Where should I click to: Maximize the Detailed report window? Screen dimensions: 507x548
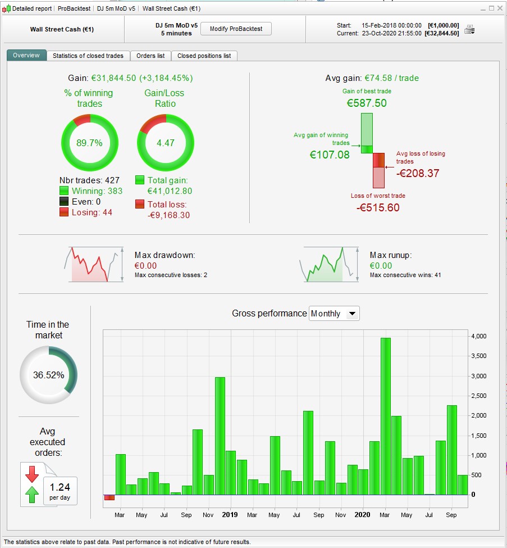coord(491,8)
